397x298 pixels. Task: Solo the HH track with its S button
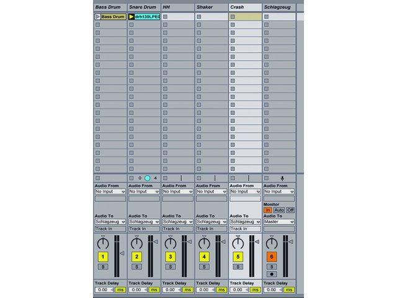click(x=171, y=266)
